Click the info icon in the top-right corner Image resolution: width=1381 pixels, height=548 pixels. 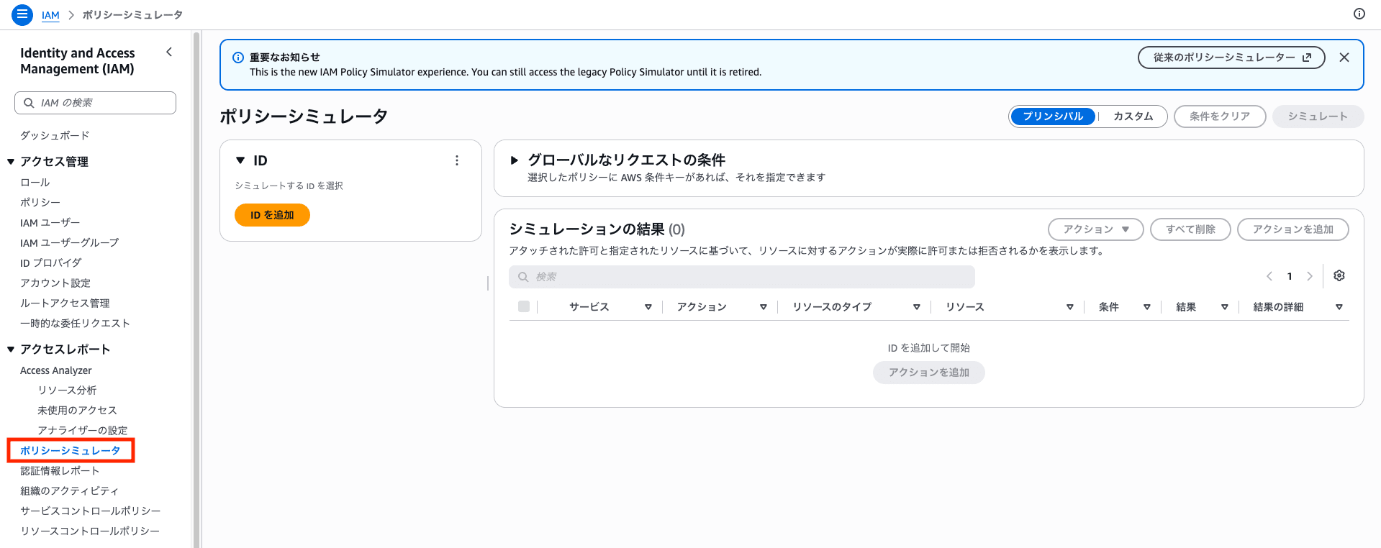point(1359,14)
